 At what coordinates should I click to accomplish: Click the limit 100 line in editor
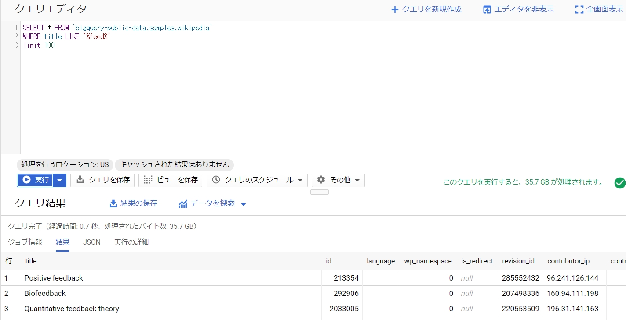pyautogui.click(x=39, y=45)
